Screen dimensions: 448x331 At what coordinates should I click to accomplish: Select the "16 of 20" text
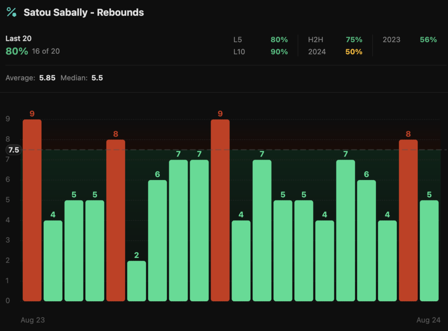click(x=45, y=52)
